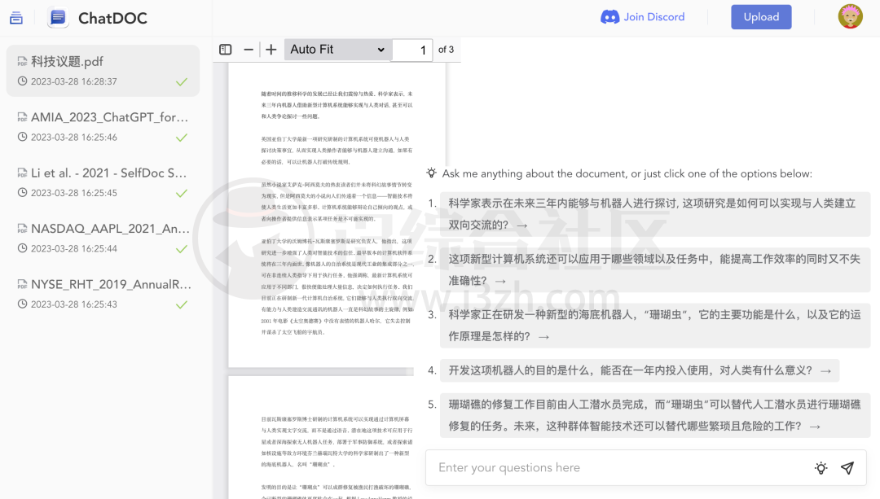880x499 pixels.
Task: Open the document list sidebar icon
Action: pyautogui.click(x=16, y=18)
